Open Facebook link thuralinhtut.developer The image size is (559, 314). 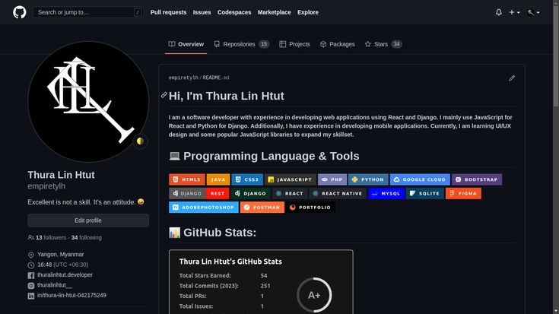tap(65, 274)
